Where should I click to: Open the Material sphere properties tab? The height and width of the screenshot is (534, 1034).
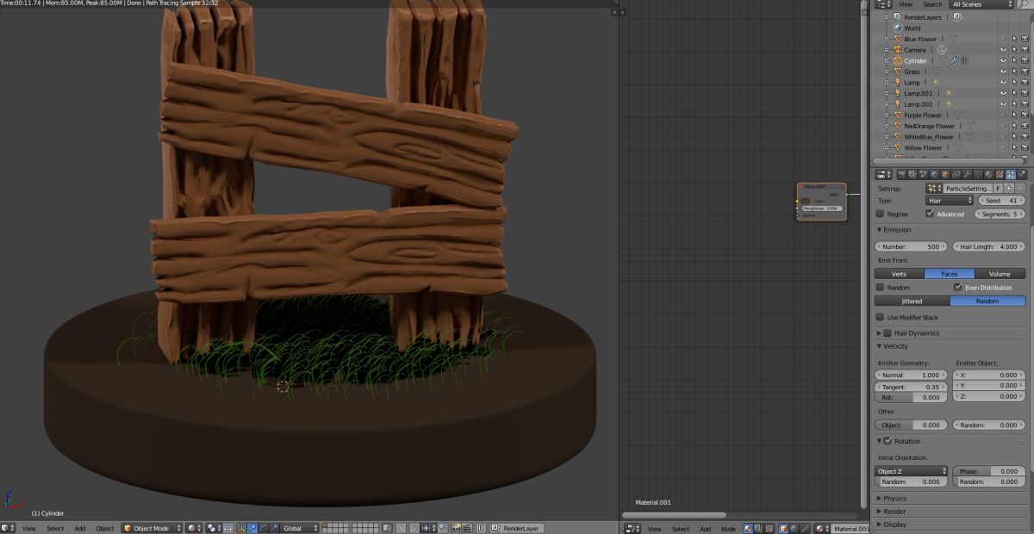click(988, 174)
